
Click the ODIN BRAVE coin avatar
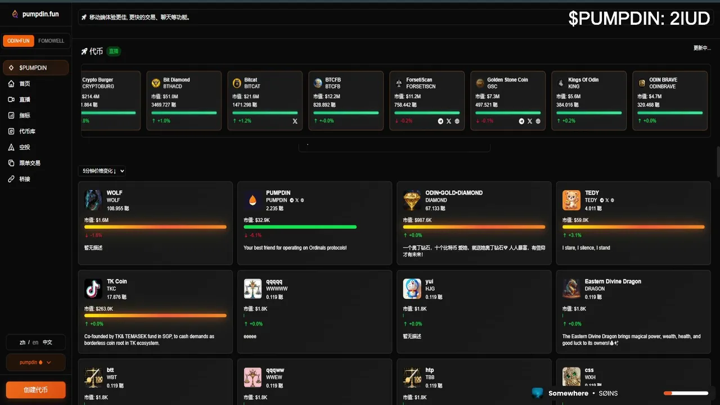642,83
